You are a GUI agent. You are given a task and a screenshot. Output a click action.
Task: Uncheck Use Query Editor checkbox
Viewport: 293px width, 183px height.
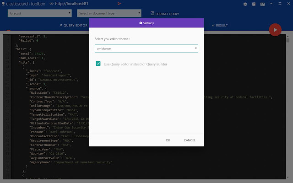point(98,64)
